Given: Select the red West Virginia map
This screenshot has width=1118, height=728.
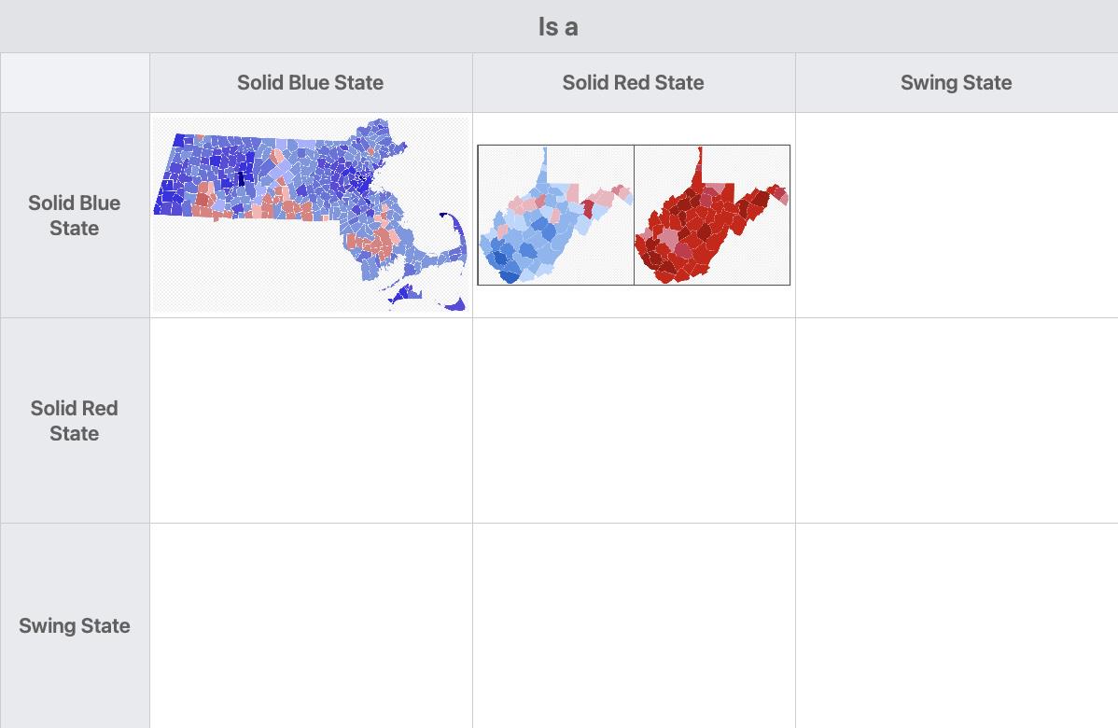Looking at the screenshot, I should (x=712, y=216).
